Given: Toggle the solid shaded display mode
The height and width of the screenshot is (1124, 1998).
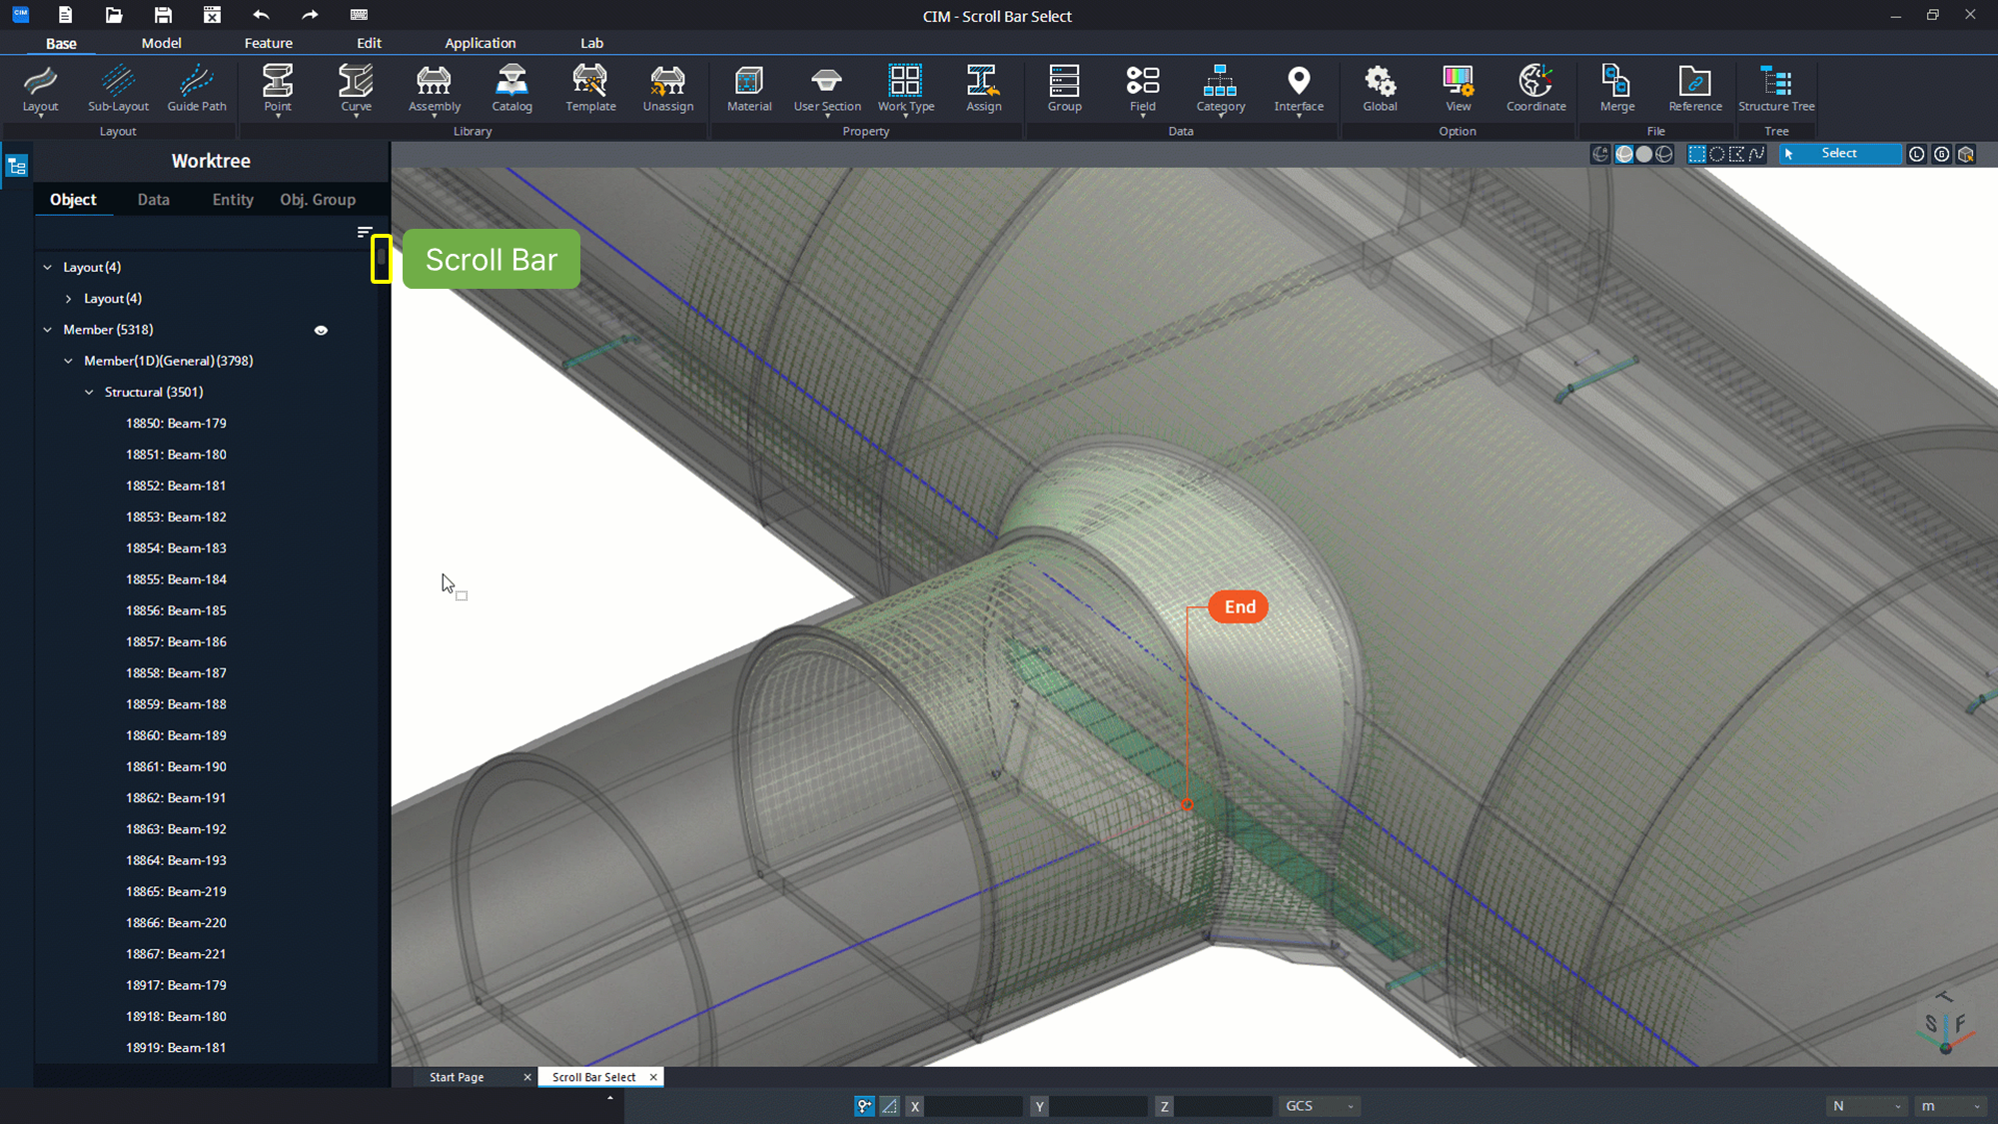Looking at the screenshot, I should [x=1644, y=154].
